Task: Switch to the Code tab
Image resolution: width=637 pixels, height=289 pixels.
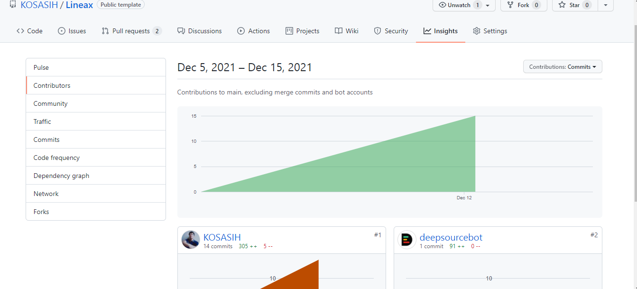Action: pyautogui.click(x=29, y=31)
